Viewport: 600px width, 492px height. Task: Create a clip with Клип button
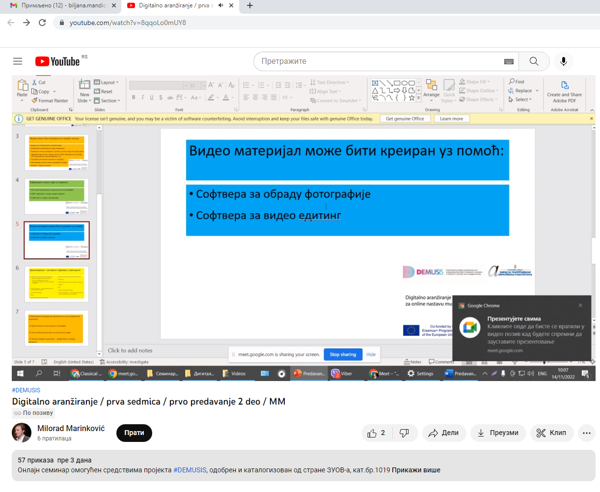coord(551,433)
